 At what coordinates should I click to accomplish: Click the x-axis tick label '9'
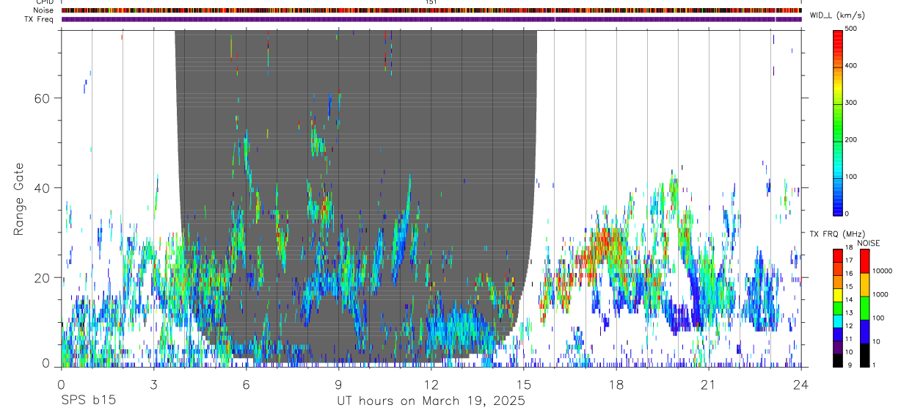(338, 383)
